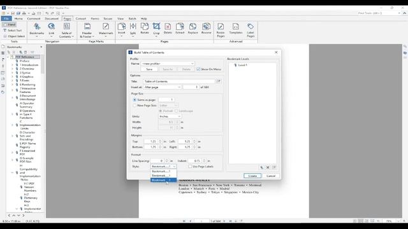Expand the 4 Graphics bookmark
The height and width of the screenshot is (229, 408).
click(x=13, y=76)
